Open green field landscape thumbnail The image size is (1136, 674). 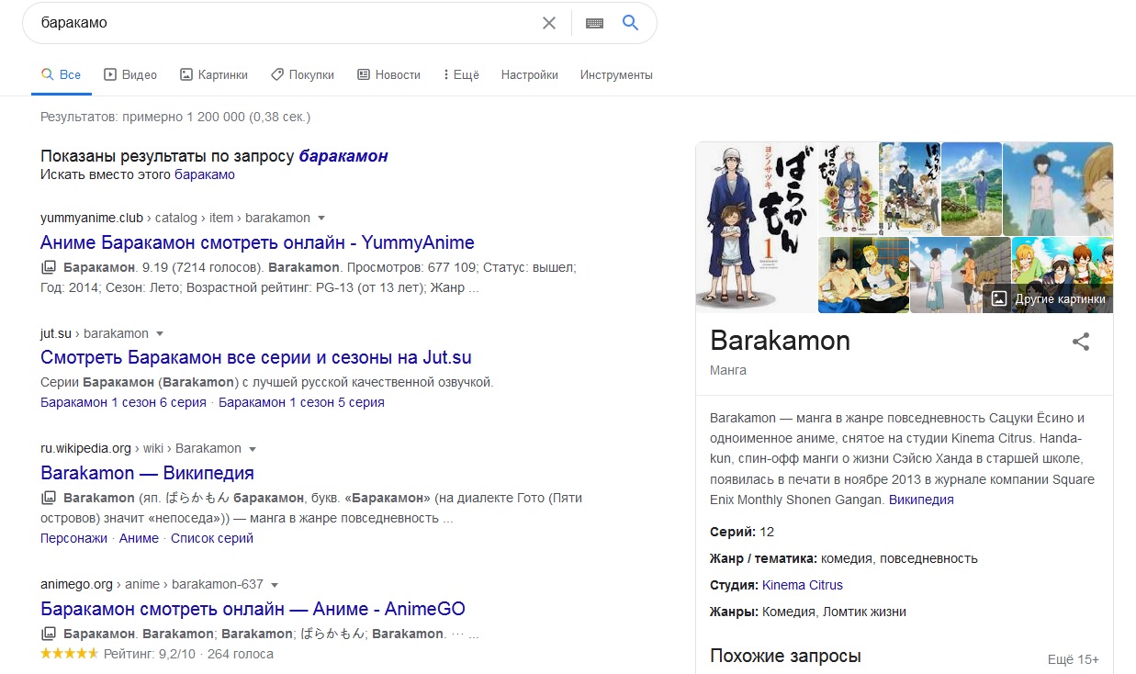point(971,188)
